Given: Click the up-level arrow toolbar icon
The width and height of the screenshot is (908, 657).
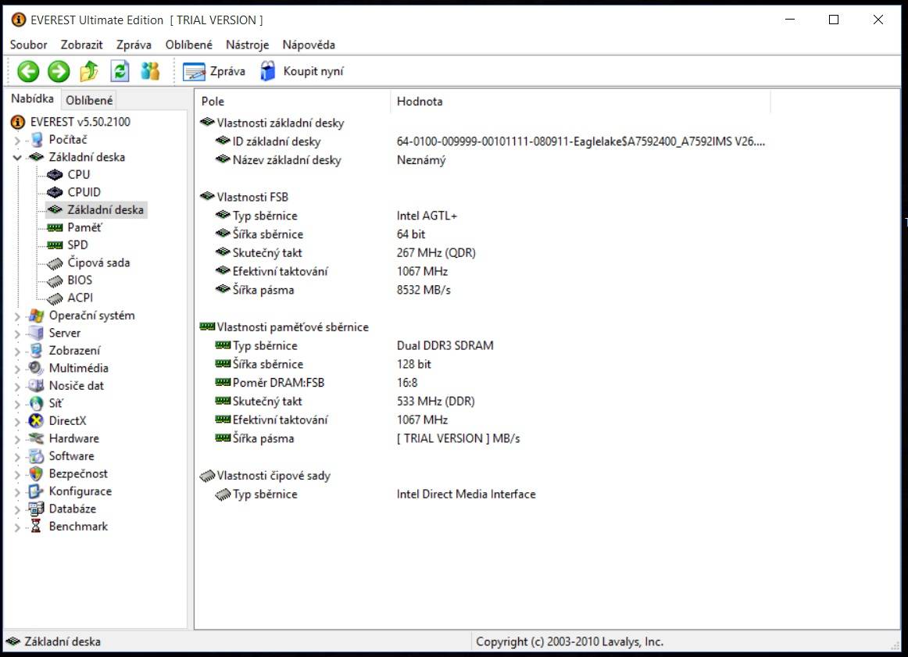Looking at the screenshot, I should (89, 71).
